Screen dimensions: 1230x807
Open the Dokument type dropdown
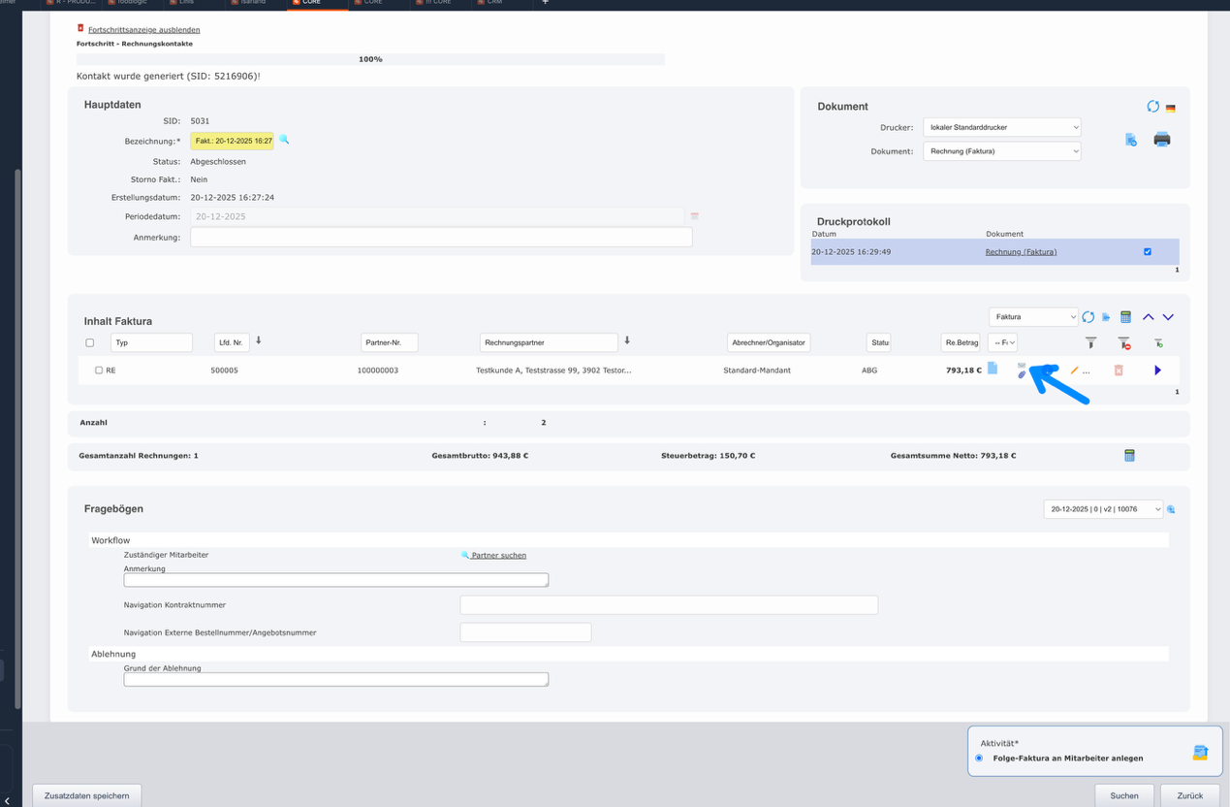tap(1001, 151)
